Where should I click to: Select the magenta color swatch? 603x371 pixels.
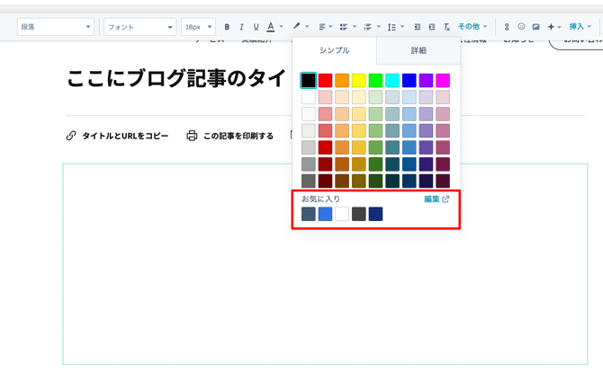pyautogui.click(x=443, y=81)
